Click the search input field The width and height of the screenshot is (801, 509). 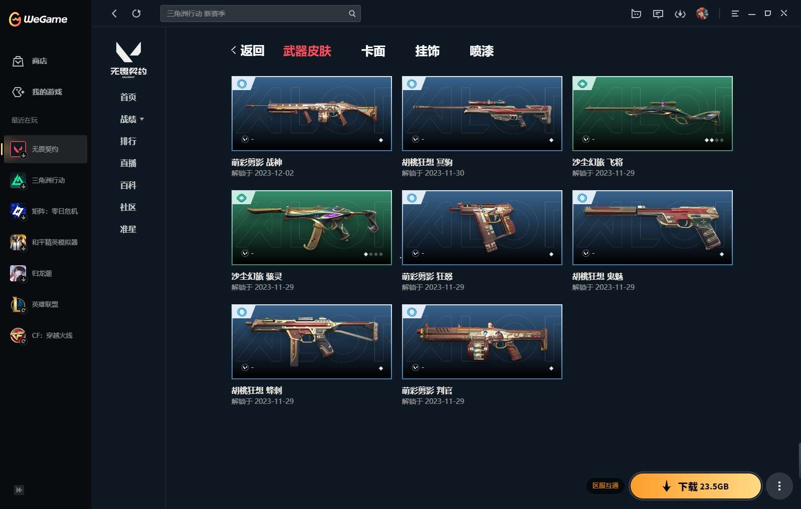coord(255,14)
